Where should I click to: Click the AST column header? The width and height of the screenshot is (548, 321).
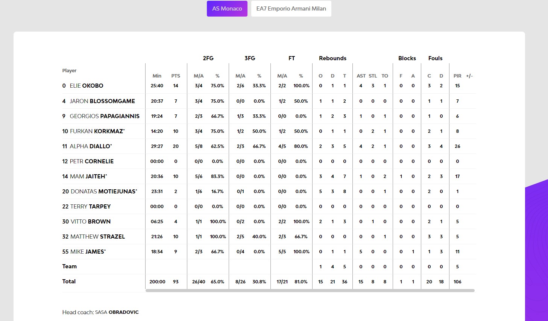coord(361,76)
